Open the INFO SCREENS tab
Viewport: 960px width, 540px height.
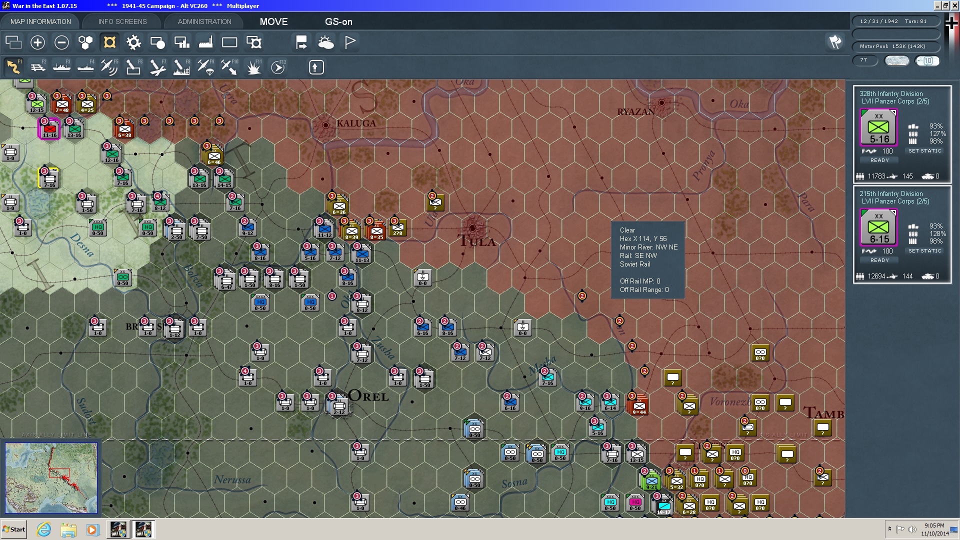coord(122,21)
